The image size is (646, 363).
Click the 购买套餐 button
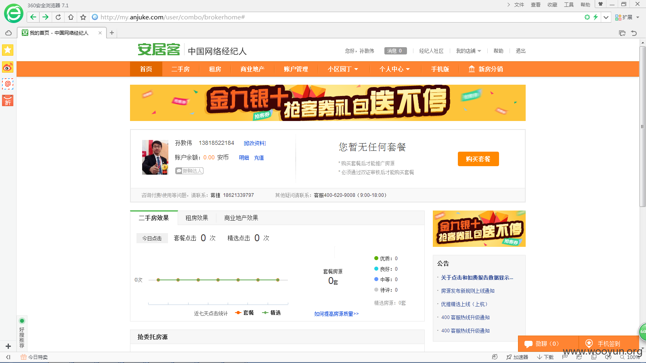coord(478,159)
